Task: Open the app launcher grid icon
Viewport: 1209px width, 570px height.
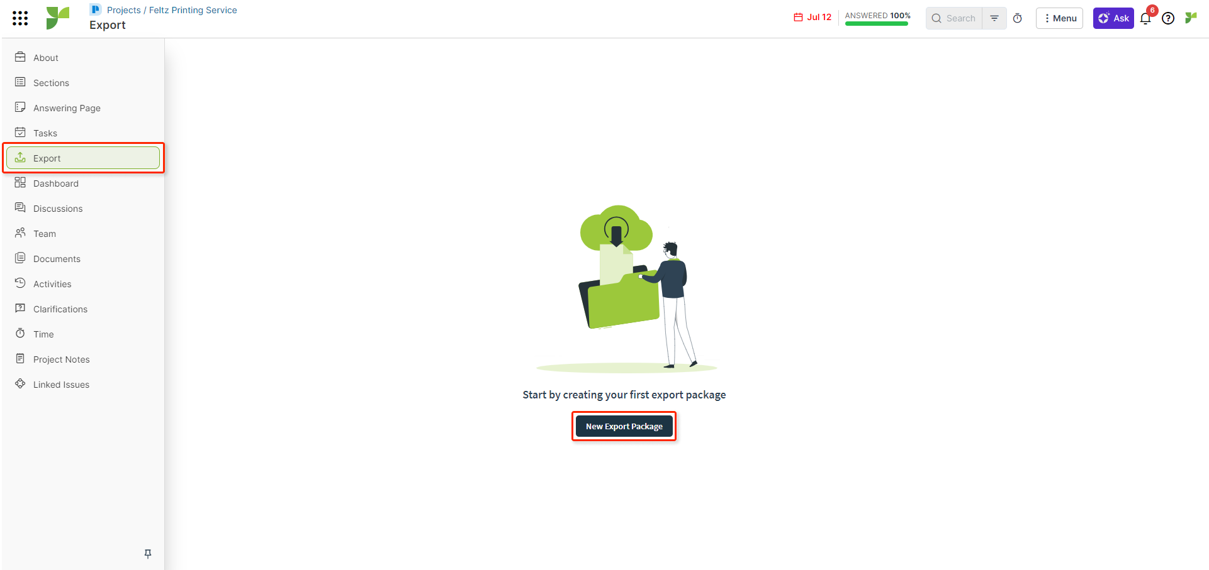Action: click(x=20, y=18)
